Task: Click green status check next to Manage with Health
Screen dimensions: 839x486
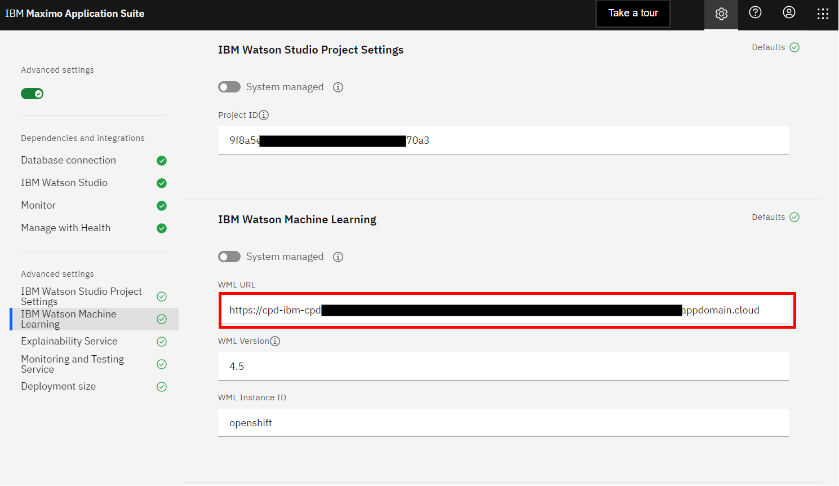Action: 162,228
